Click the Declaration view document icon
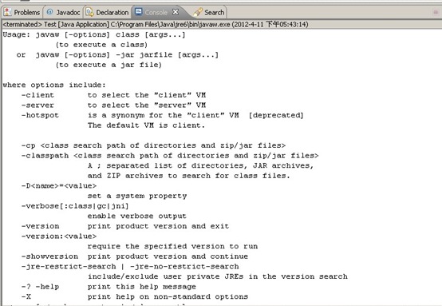This screenshot has height=306, width=442. [89, 12]
